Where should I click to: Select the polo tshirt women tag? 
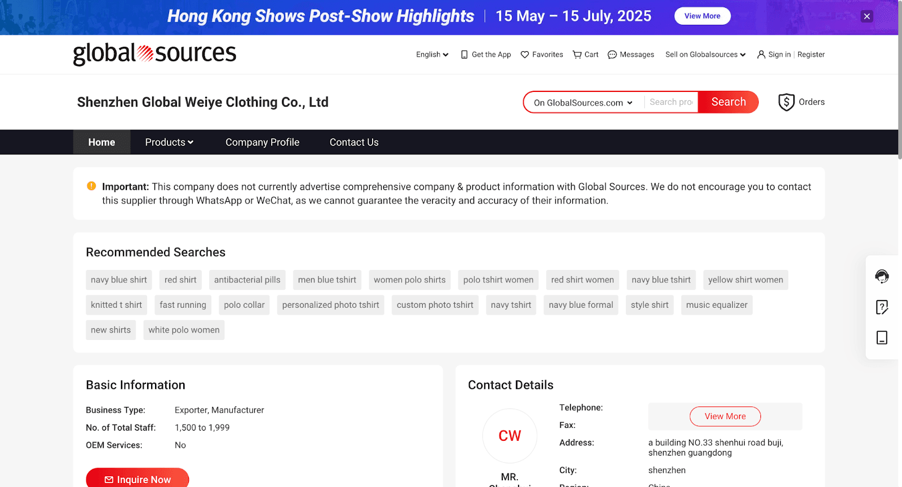498,280
